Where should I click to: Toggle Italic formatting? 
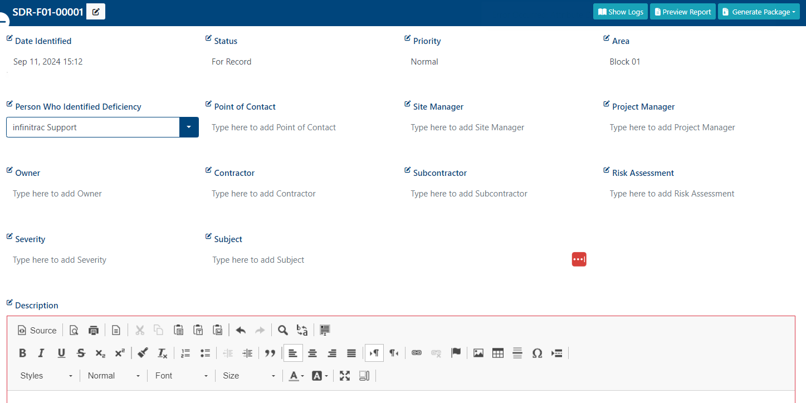[41, 353]
